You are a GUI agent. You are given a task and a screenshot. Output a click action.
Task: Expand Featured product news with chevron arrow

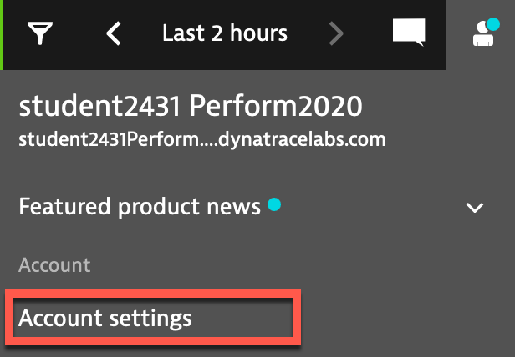475,208
